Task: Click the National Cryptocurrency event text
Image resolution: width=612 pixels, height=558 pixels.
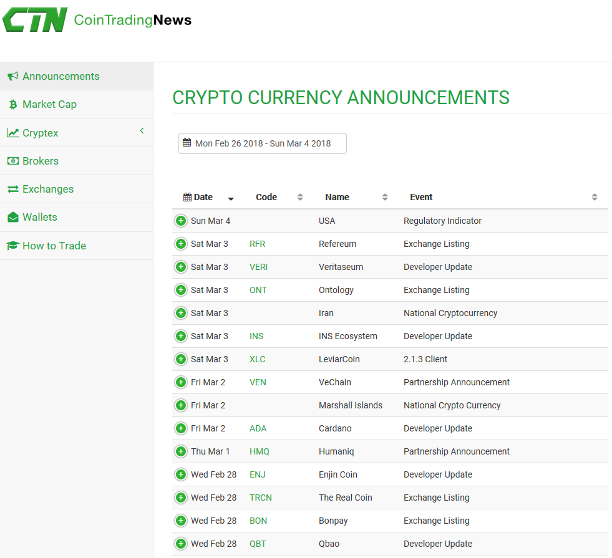Action: click(450, 313)
